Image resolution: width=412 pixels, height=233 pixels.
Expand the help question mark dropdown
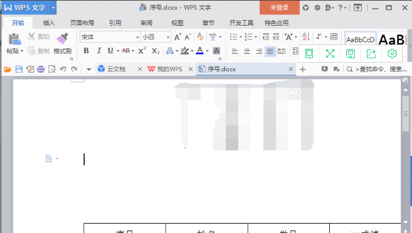point(345,8)
